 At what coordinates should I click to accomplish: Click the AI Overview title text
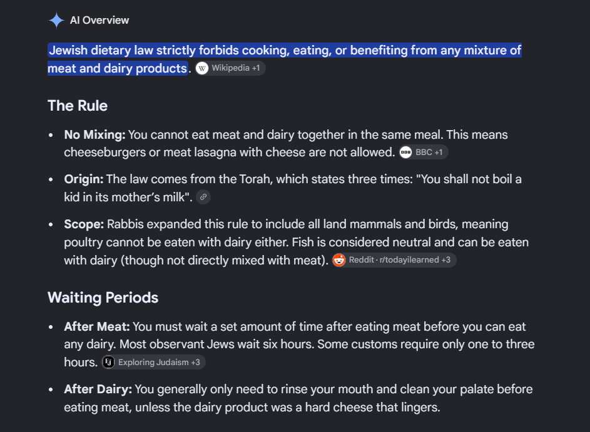(x=99, y=20)
